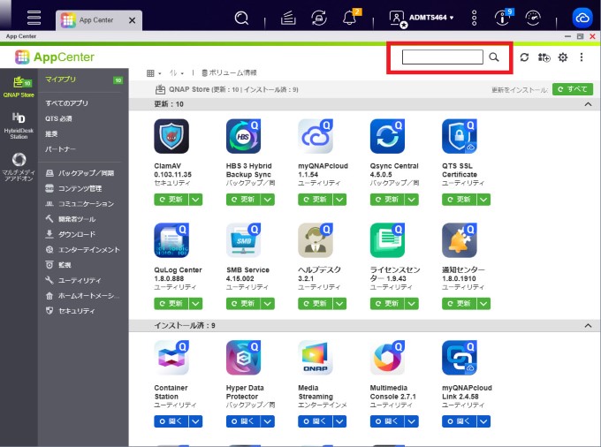Click the QuLog Center app icon
Screen dimensions: 601x447
[x=171, y=240]
